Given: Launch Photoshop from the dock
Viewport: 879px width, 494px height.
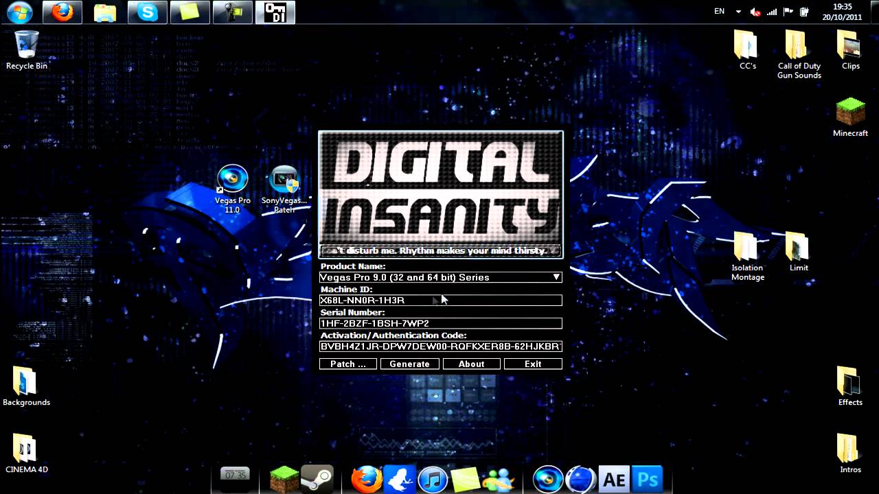Looking at the screenshot, I should point(647,479).
